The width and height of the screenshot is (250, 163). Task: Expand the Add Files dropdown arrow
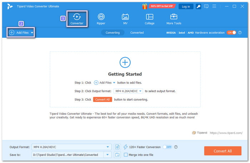pyautogui.click(x=32, y=32)
